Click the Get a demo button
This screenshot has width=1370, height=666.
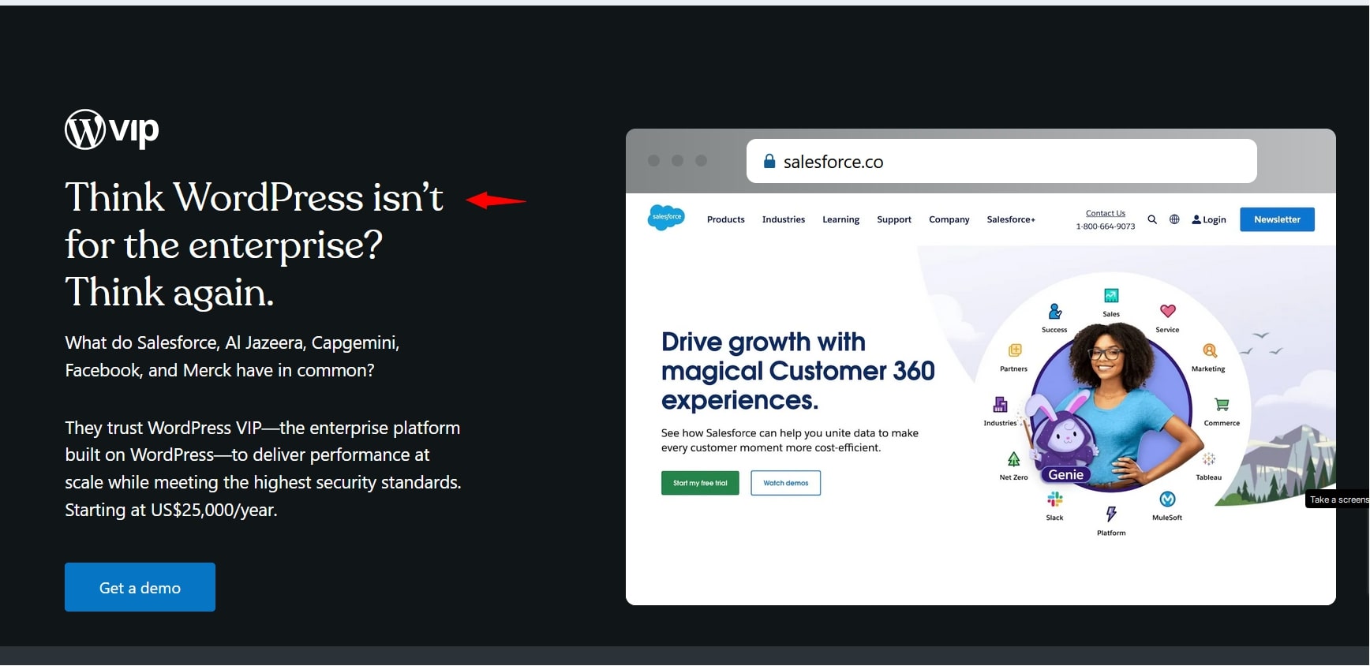pyautogui.click(x=140, y=587)
